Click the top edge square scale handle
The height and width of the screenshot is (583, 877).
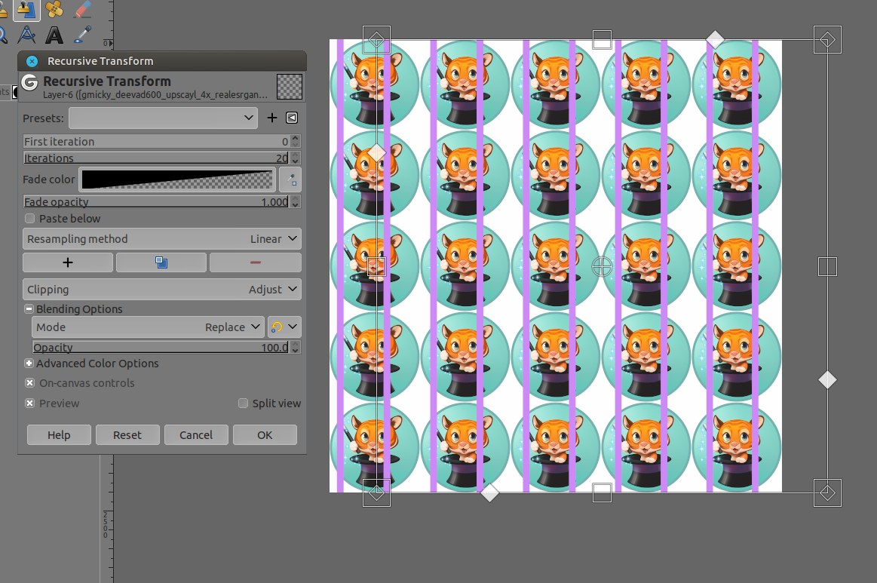click(x=602, y=40)
